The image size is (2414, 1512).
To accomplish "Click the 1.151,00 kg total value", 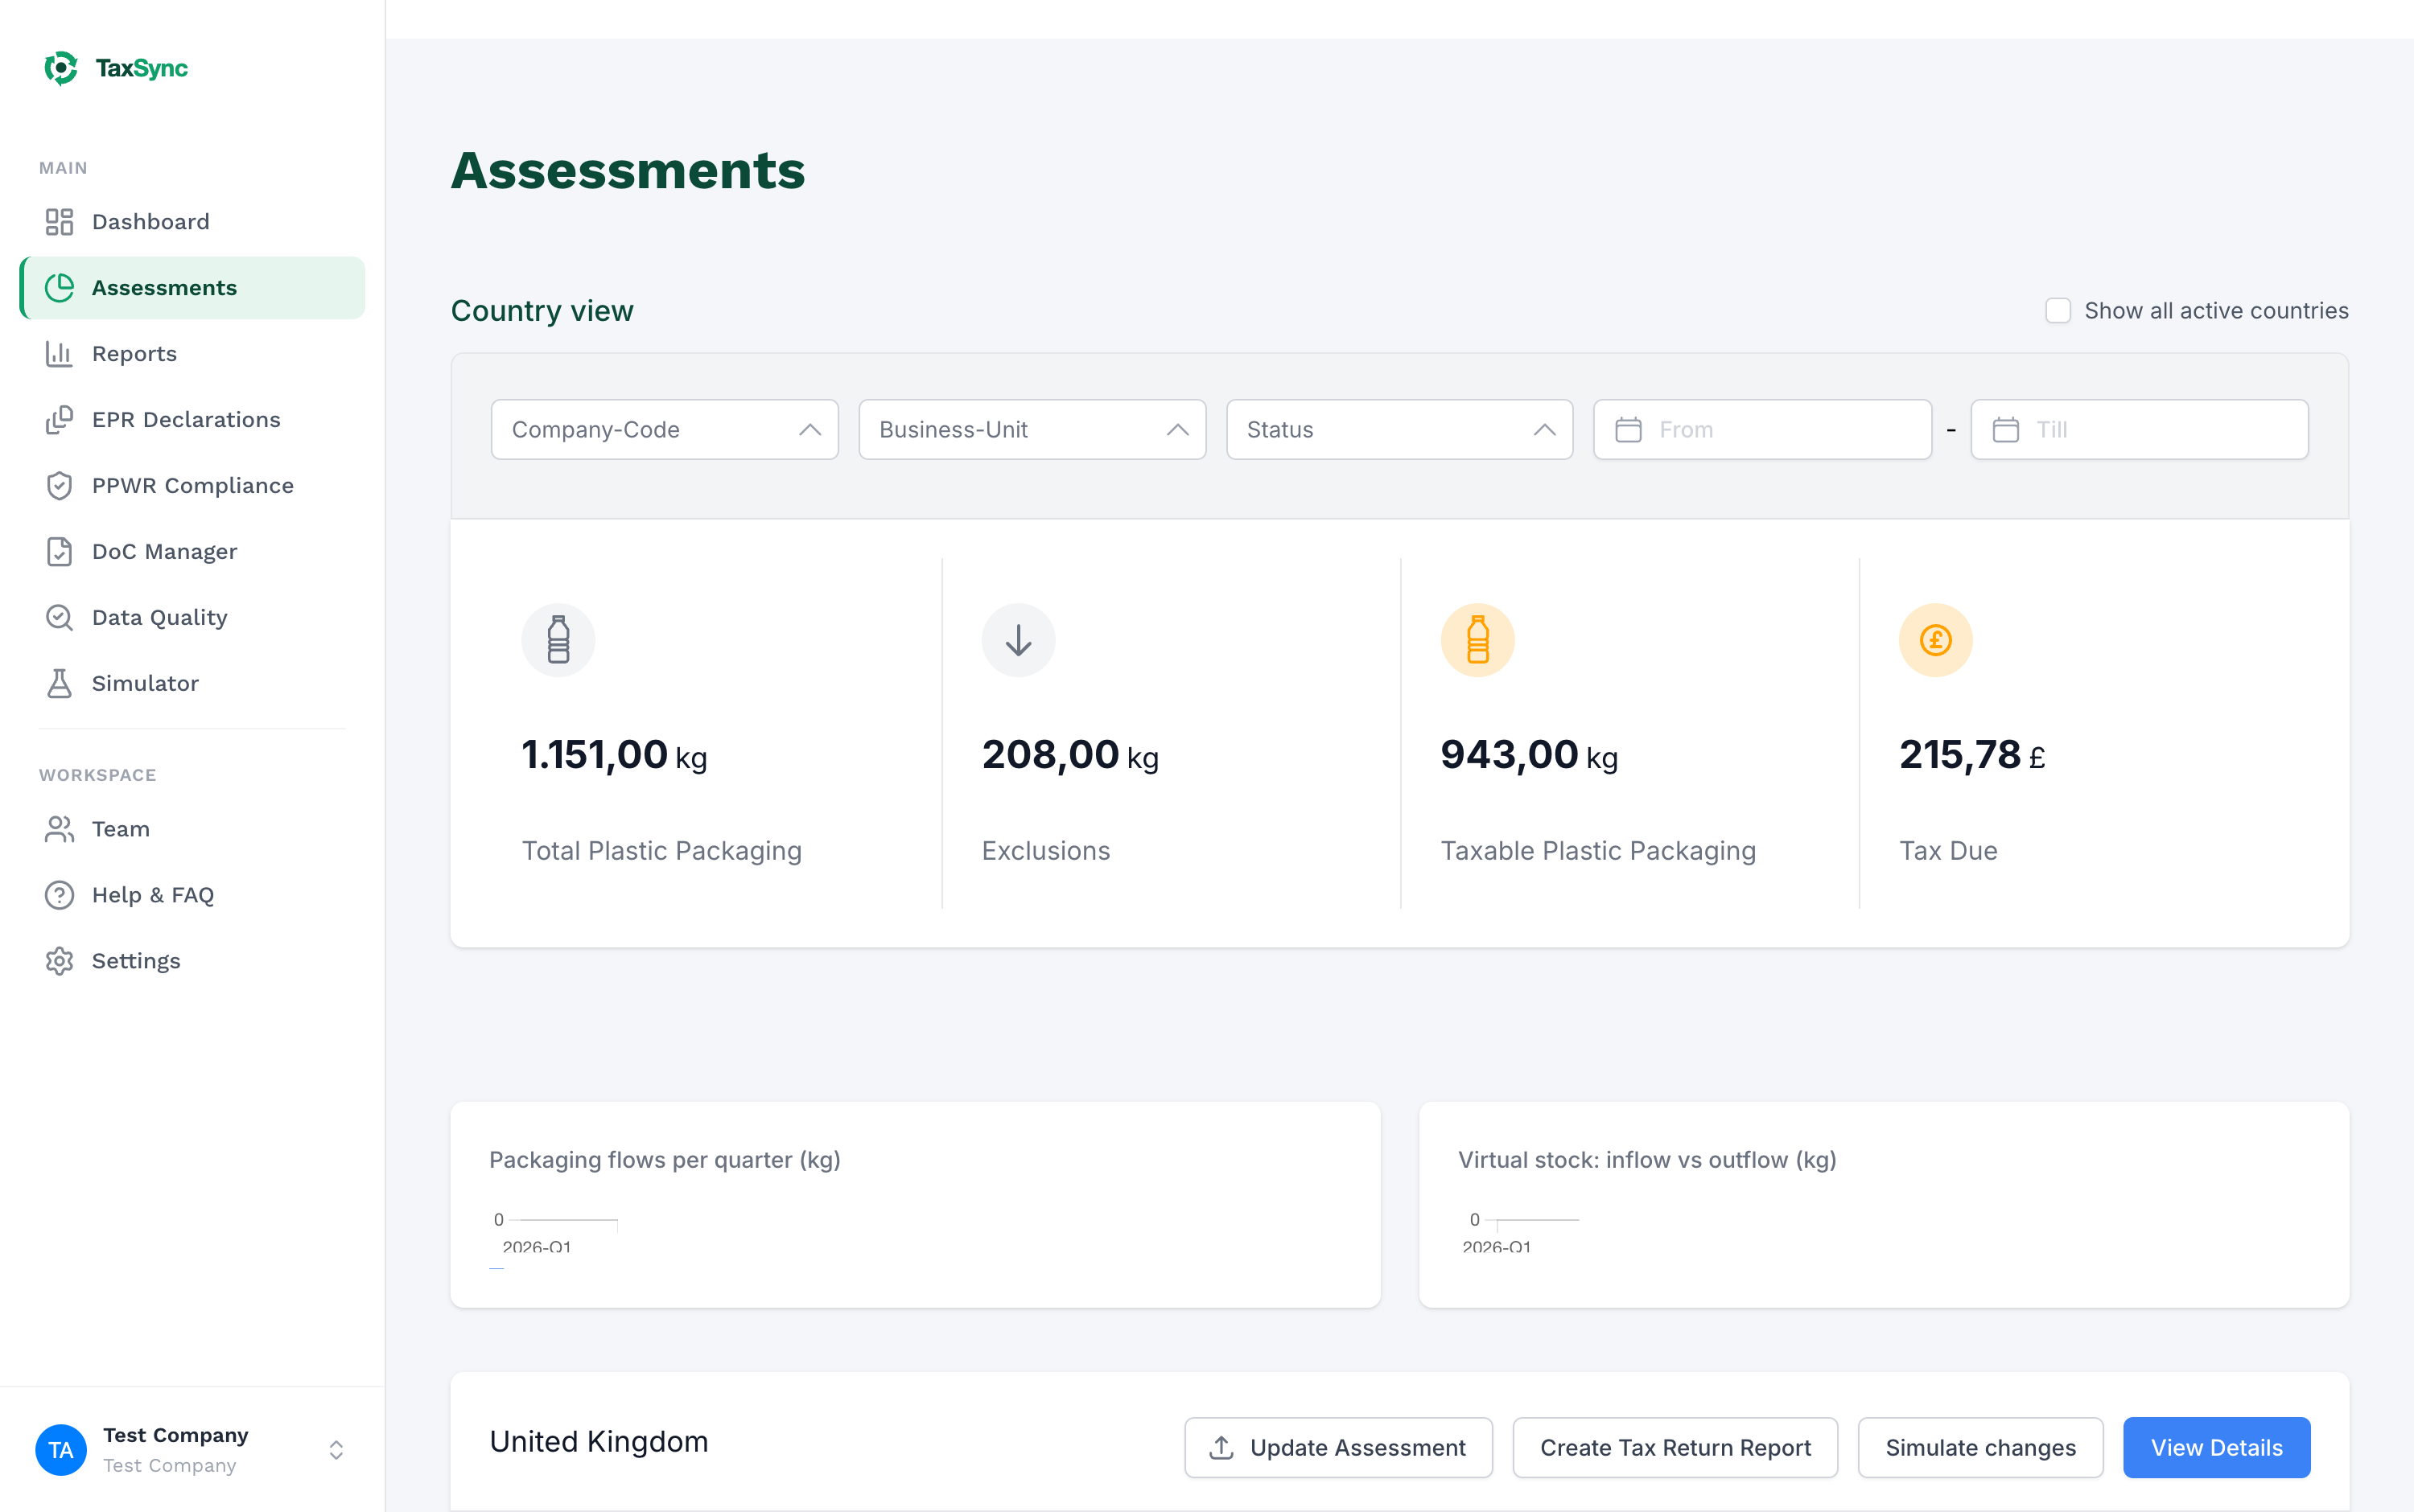I will tap(614, 755).
